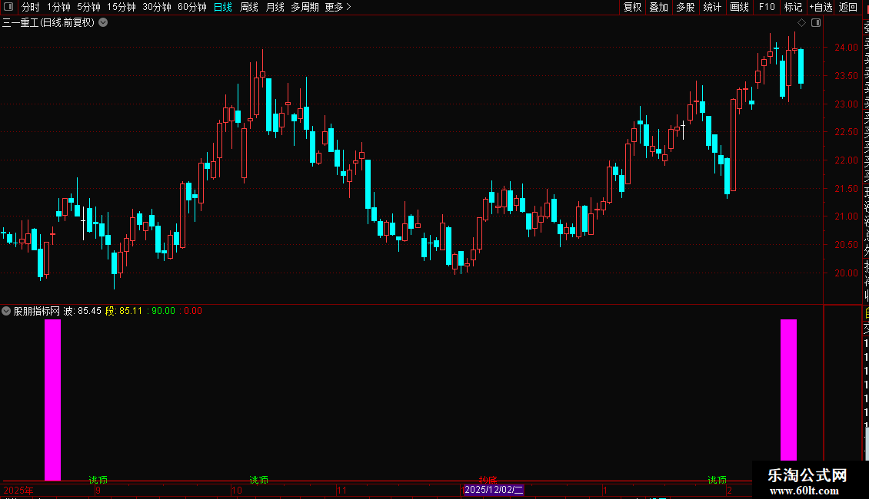This screenshot has width=869, height=499.
Task: Switch to 月线 monthly chart
Action: point(275,7)
